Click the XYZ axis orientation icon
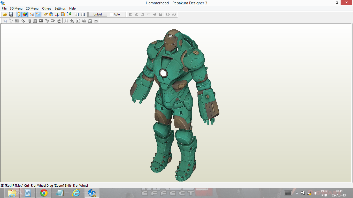 click(x=57, y=14)
